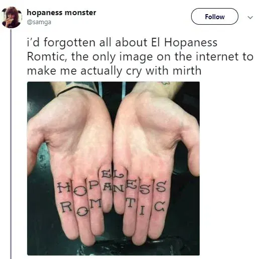Click the tweet text starting "i'd forgotten"
Image resolution: width=260 pixels, height=259 pixels.
click(x=140, y=56)
